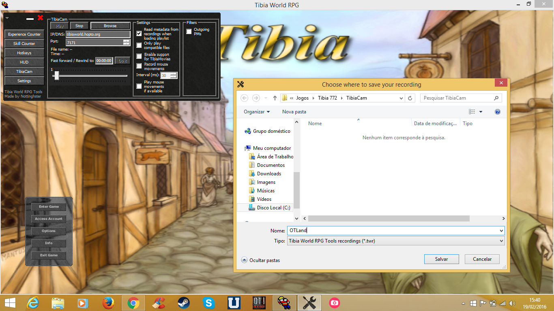
Task: Click Nova pasta to create folder
Action: pyautogui.click(x=294, y=112)
